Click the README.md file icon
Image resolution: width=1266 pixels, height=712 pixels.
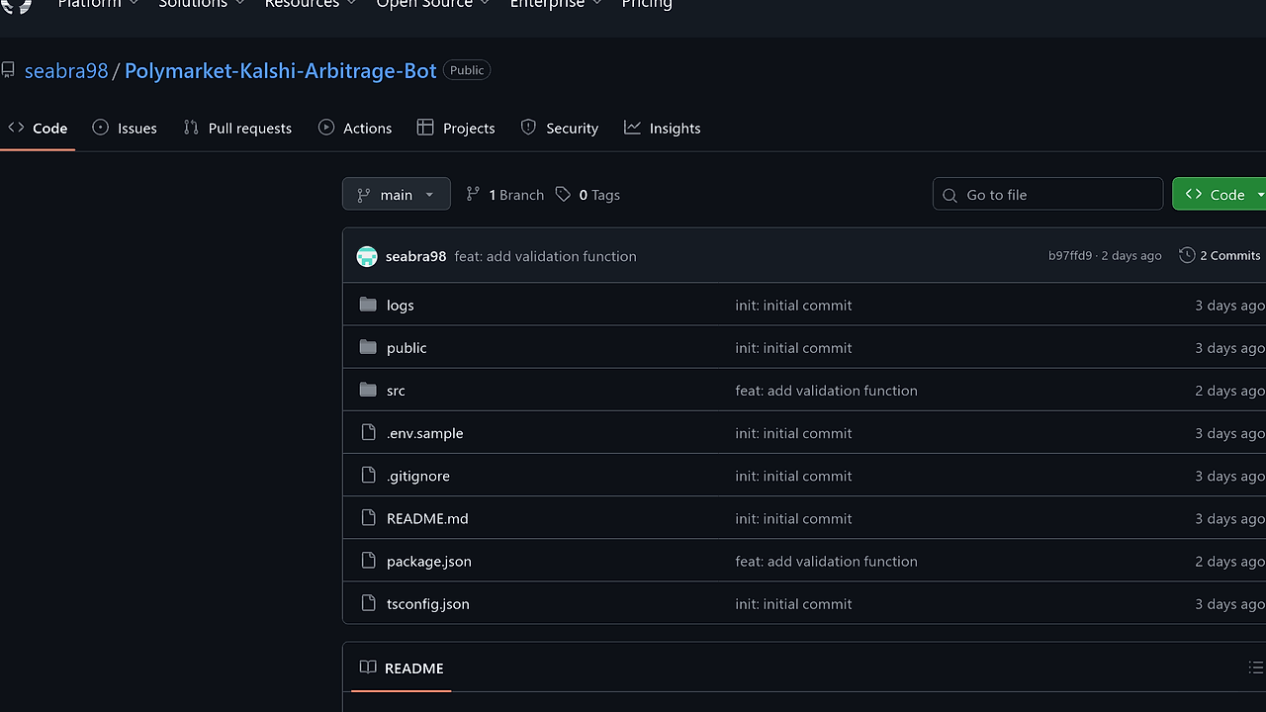(368, 517)
